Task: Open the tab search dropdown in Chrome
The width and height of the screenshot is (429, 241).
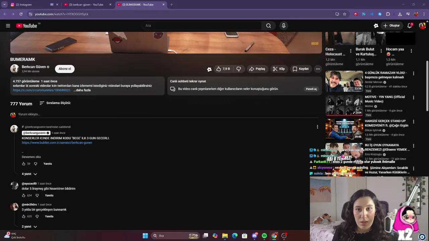Action: (x=4, y=5)
